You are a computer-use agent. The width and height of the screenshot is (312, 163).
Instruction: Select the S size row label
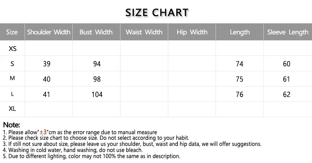12,64
